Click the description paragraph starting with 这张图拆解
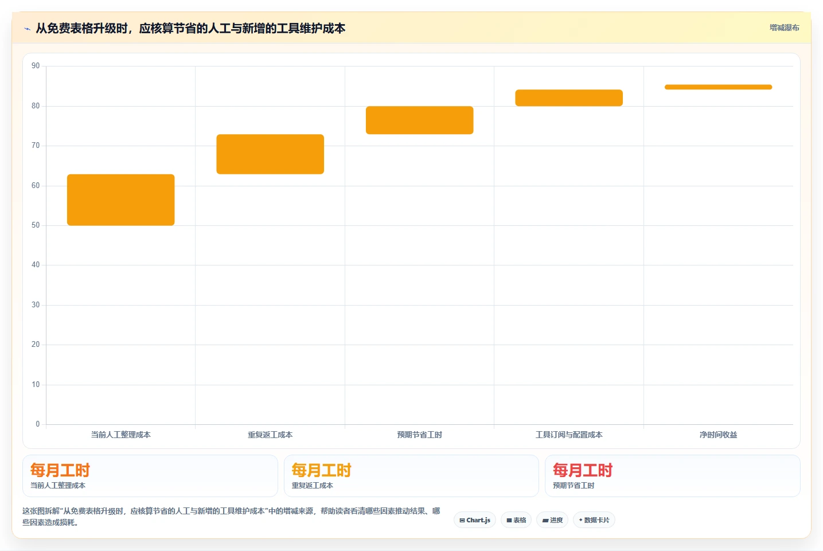The height and width of the screenshot is (551, 823). click(231, 517)
